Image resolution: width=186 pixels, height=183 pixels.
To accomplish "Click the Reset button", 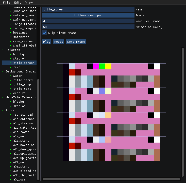I will coord(59,42).
